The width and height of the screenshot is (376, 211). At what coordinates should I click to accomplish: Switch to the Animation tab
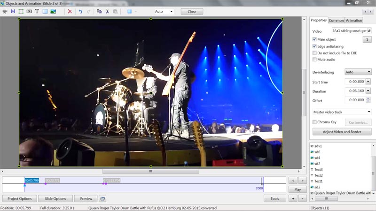[x=354, y=20]
